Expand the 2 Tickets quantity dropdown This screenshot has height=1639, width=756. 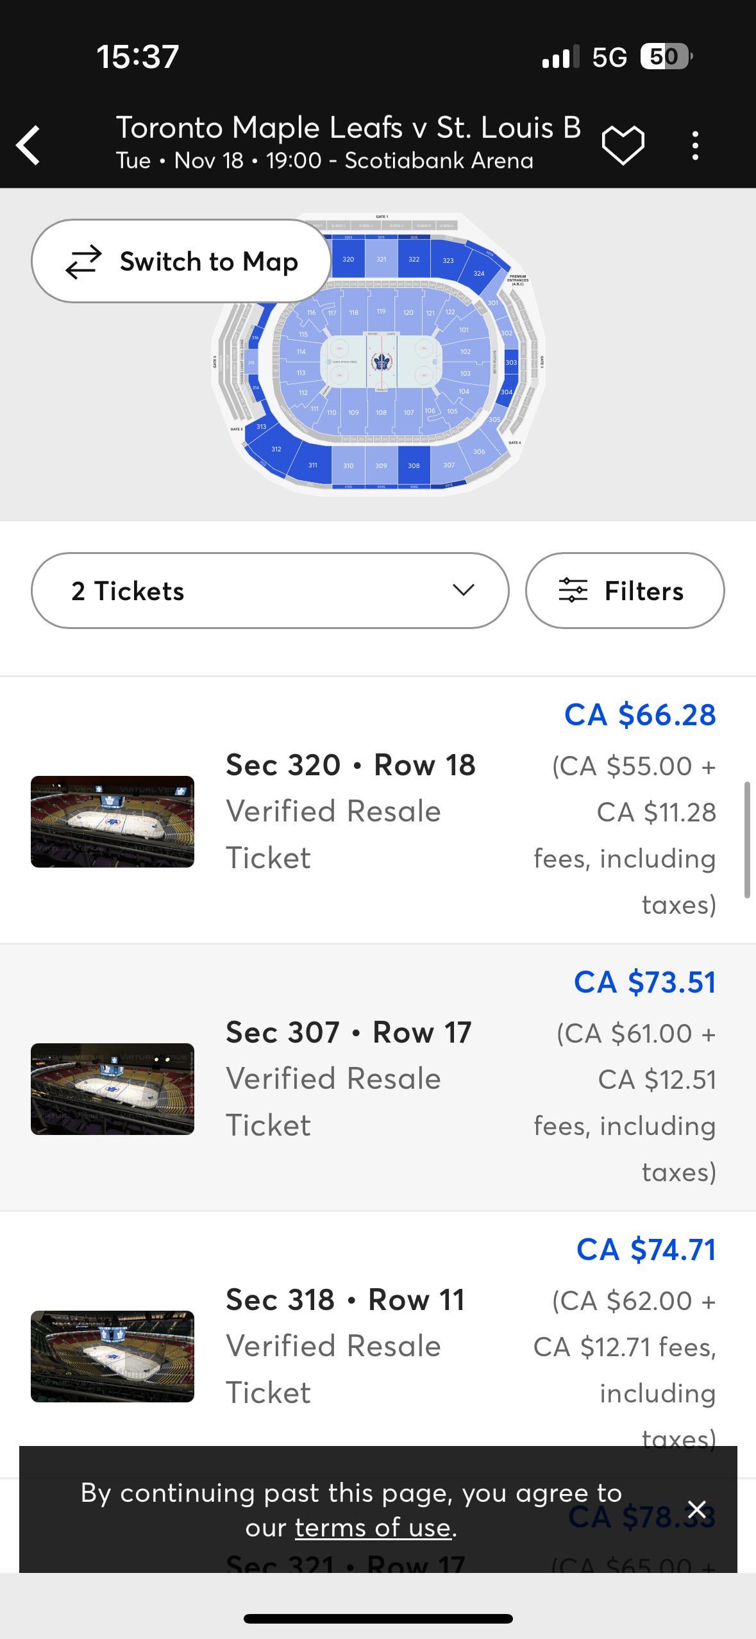pyautogui.click(x=270, y=591)
